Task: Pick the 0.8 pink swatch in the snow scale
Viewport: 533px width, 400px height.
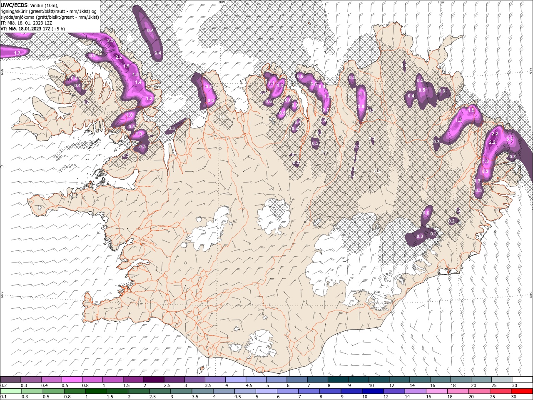Action: (92, 380)
